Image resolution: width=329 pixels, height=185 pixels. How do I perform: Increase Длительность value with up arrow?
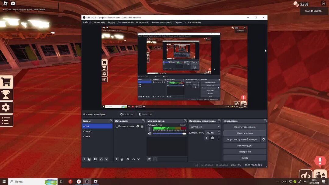click(x=219, y=131)
